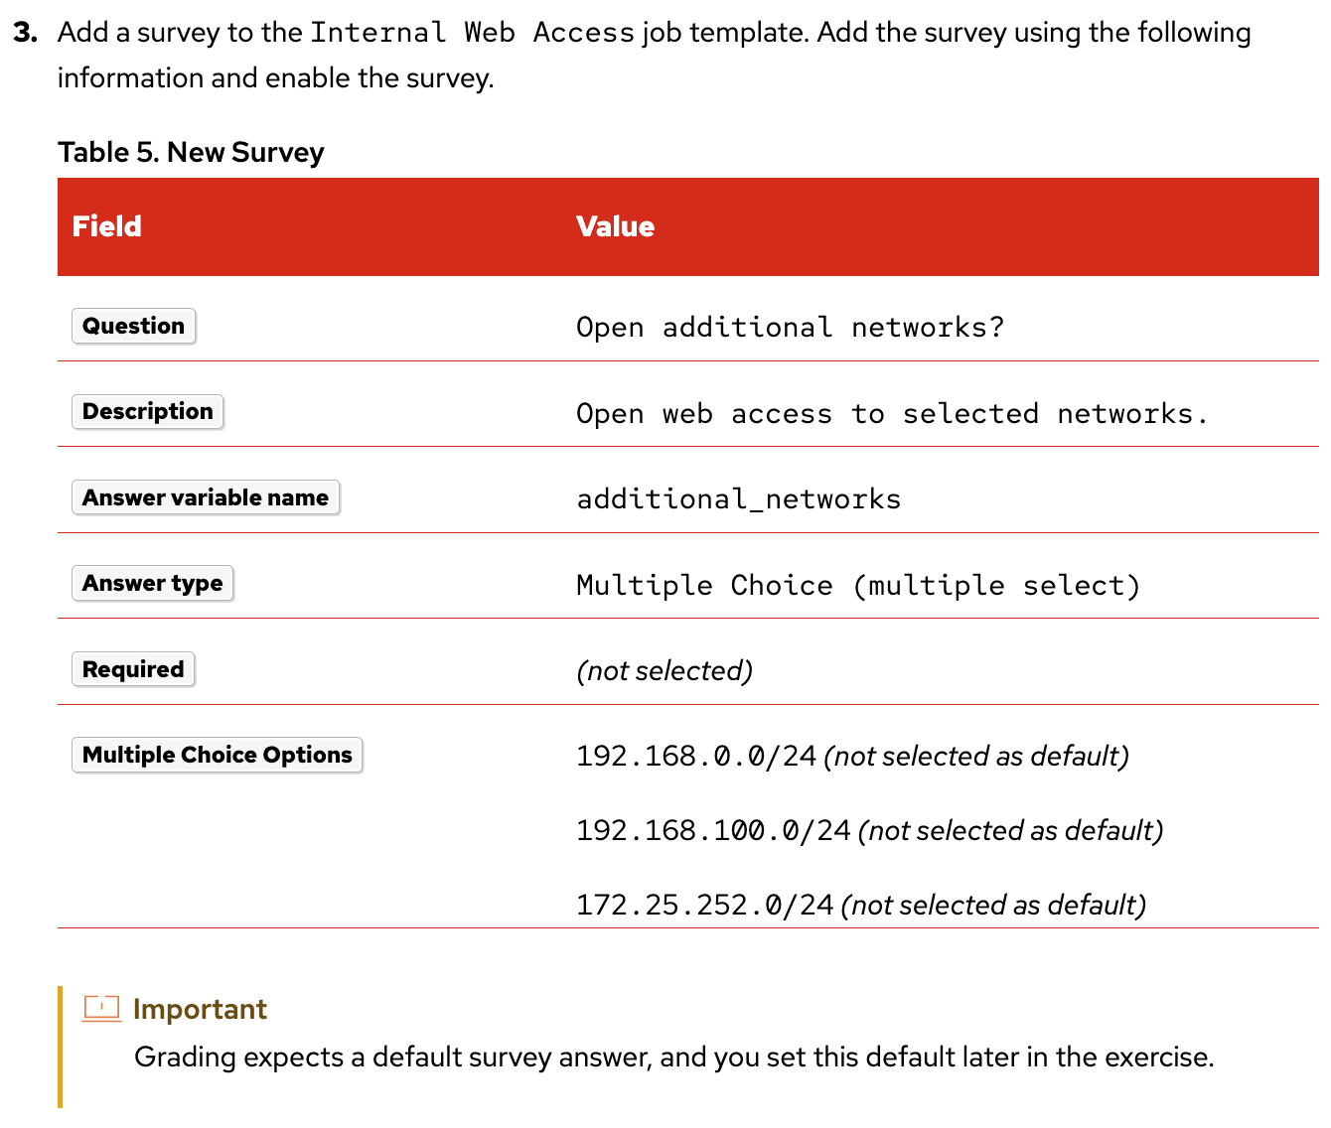
Task: Click the additional_networks variable value
Action: [x=738, y=499]
